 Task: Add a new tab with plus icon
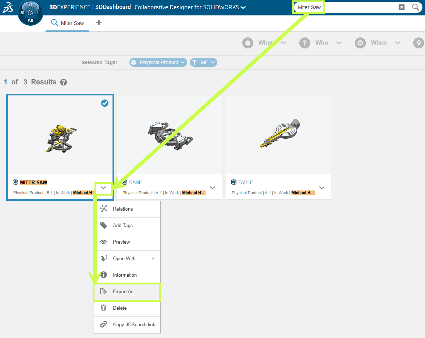tap(99, 22)
